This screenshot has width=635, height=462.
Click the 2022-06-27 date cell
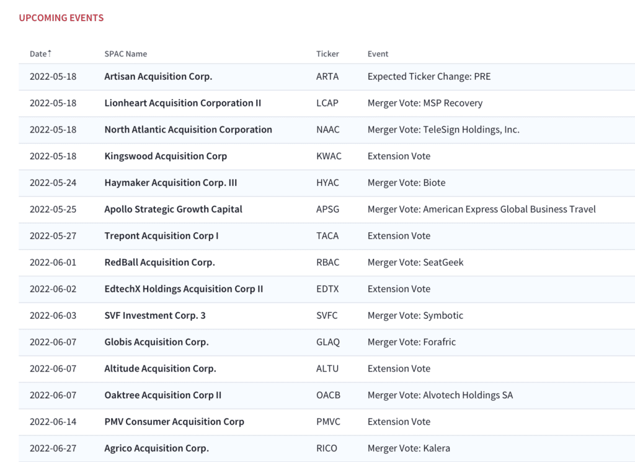point(53,448)
